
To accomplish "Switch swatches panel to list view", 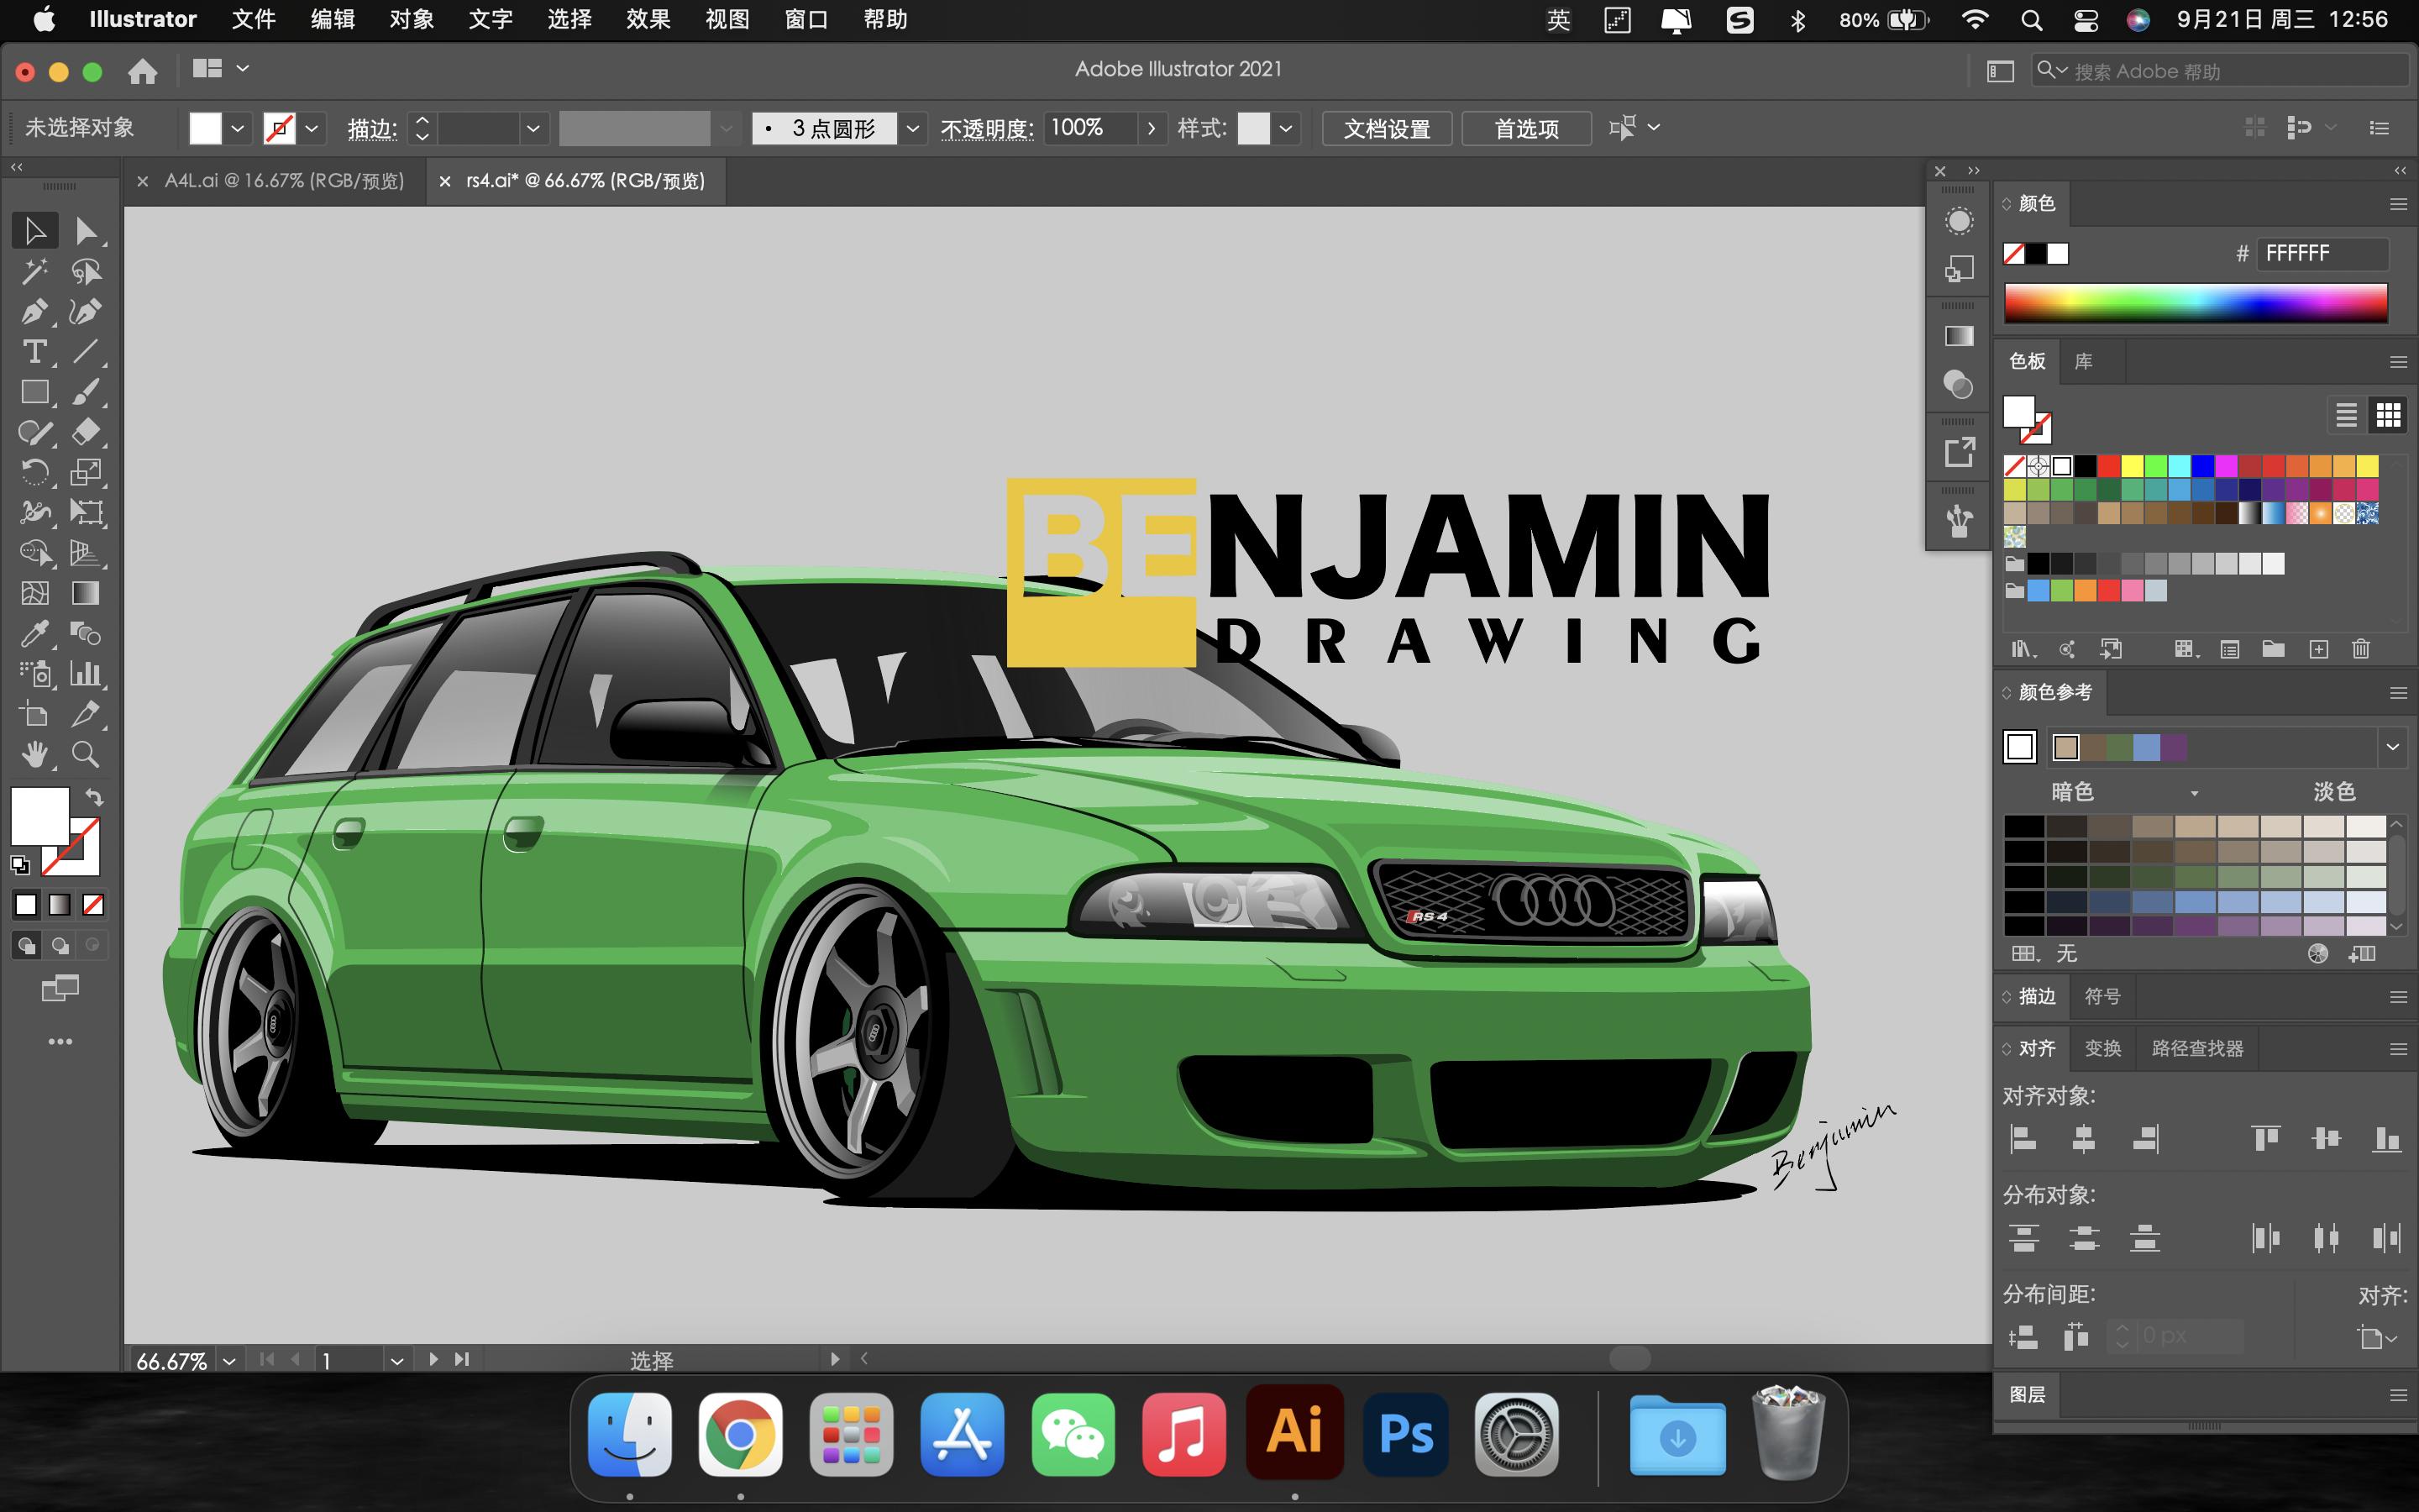I will (2345, 414).
